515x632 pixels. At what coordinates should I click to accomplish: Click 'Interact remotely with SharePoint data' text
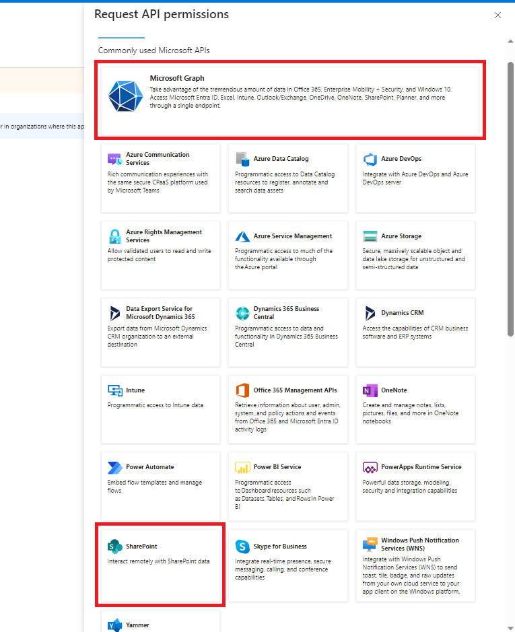tap(158, 561)
